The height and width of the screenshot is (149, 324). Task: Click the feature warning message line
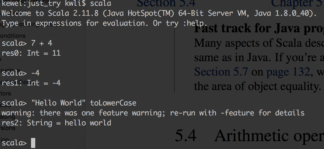(x=153, y=113)
